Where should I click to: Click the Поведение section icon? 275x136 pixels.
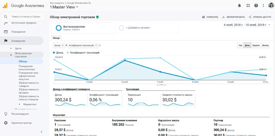(x=6, y=32)
